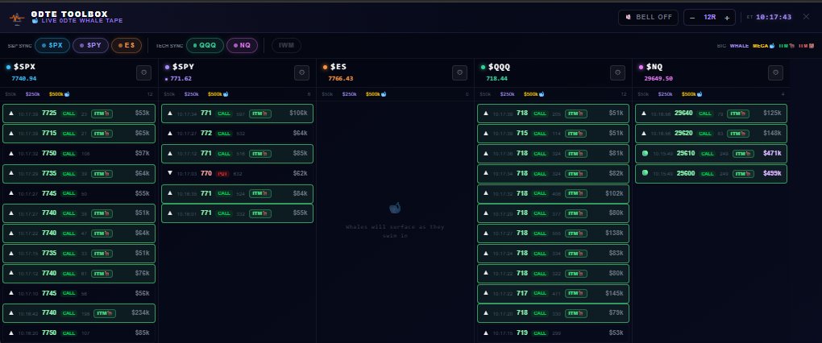Toggle the SPY sync pill

tap(90, 46)
